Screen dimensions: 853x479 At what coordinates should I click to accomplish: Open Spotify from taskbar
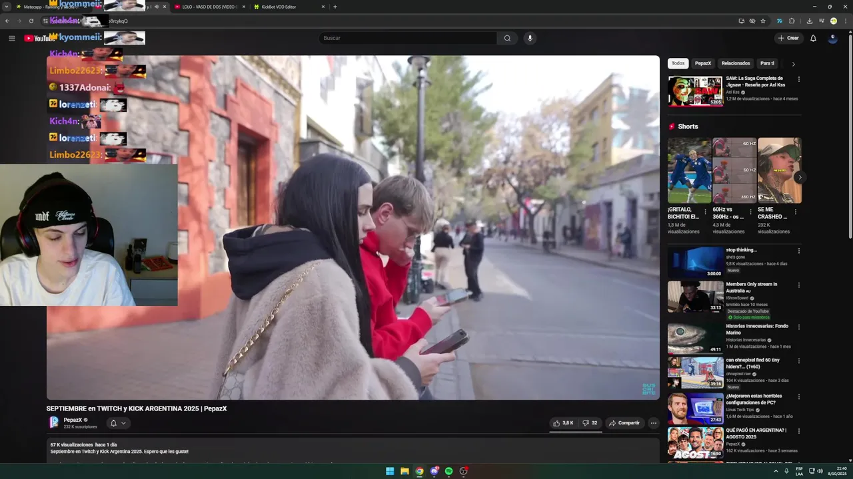pos(448,471)
